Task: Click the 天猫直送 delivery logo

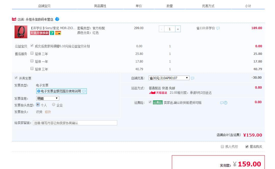Action: pos(158,93)
